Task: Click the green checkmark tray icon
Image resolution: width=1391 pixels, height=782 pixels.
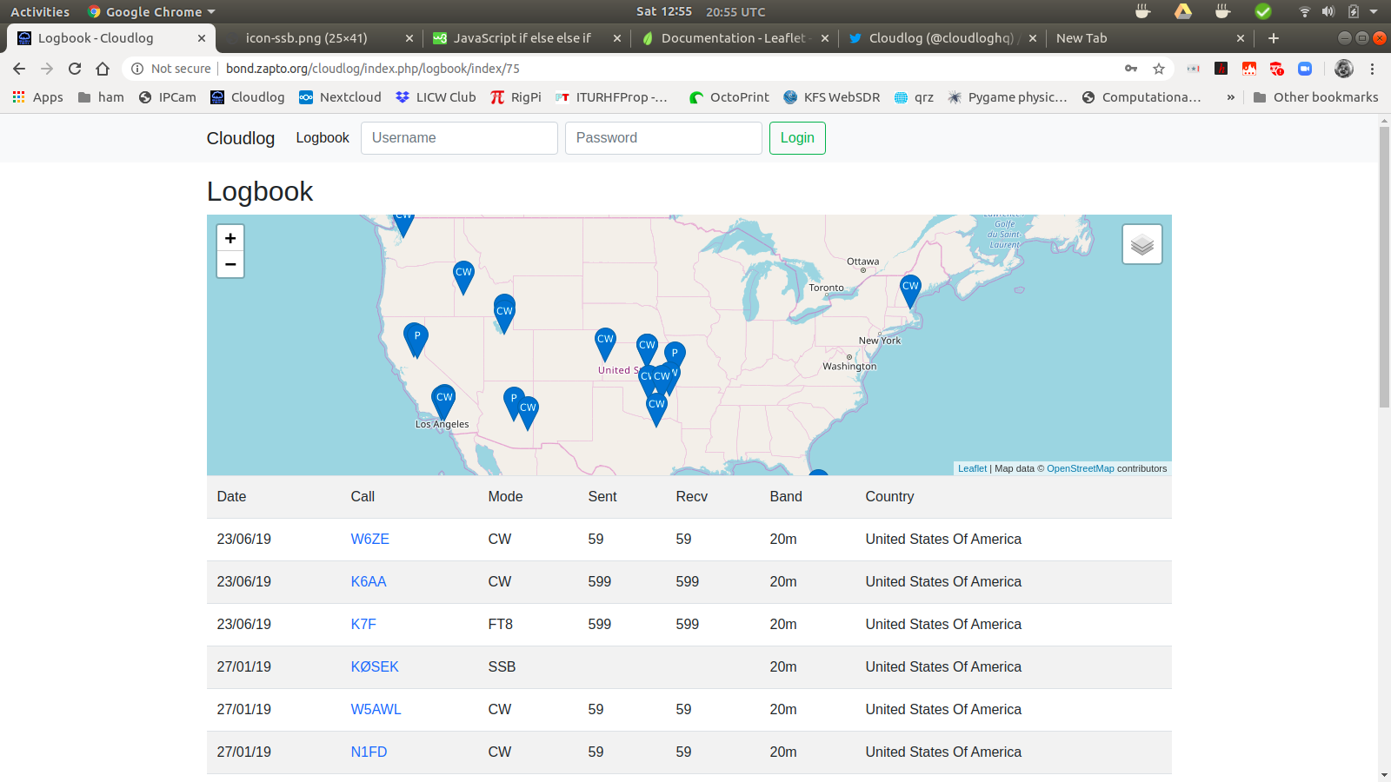Action: click(x=1263, y=11)
